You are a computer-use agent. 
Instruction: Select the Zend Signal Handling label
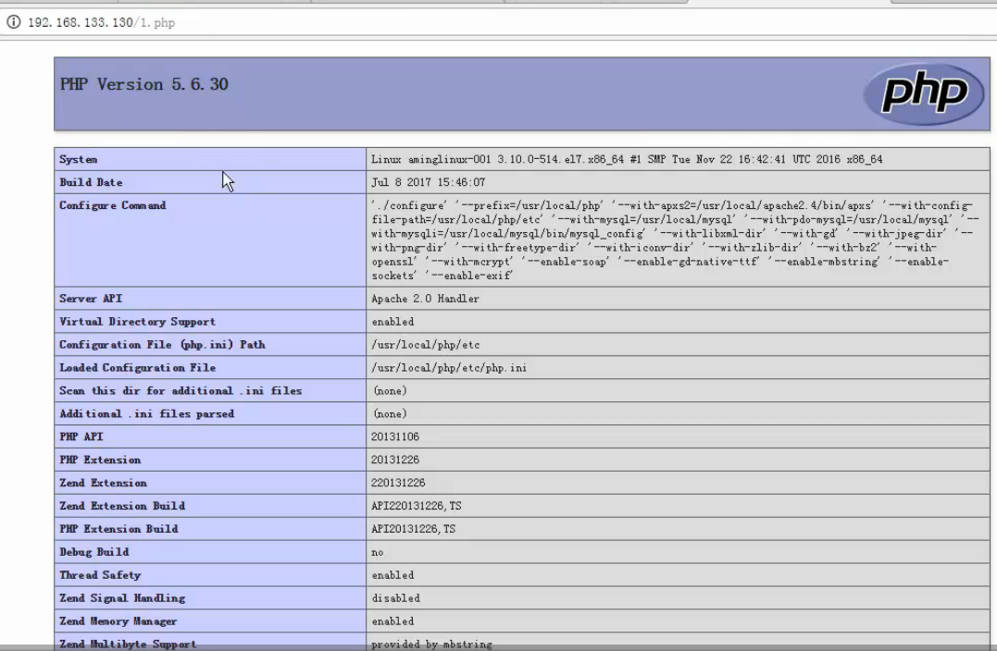122,598
